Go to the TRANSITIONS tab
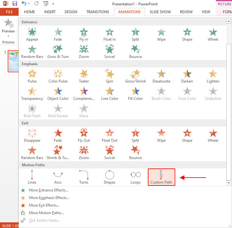Viewport: 232px width, 228px height. (98, 12)
